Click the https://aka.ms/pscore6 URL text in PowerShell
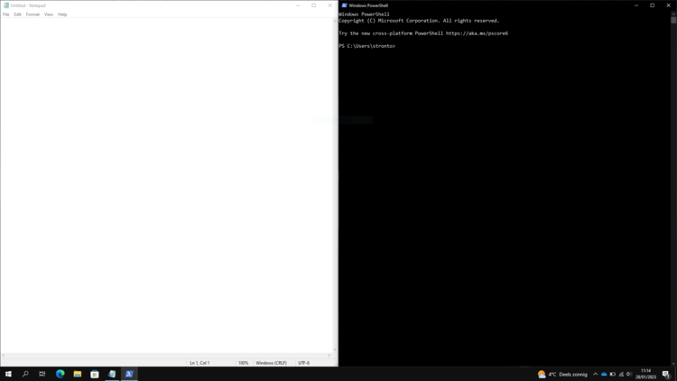This screenshot has height=381, width=677. pos(477,33)
